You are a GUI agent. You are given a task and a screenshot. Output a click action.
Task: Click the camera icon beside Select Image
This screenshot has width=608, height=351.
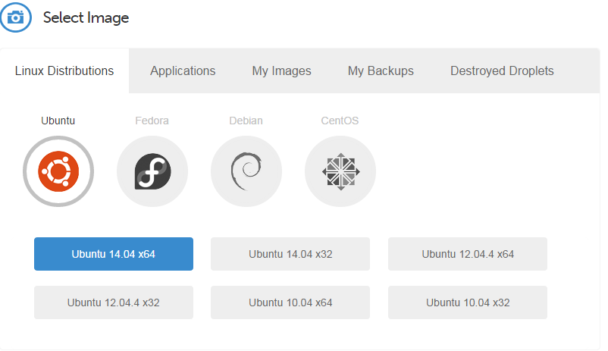click(15, 17)
